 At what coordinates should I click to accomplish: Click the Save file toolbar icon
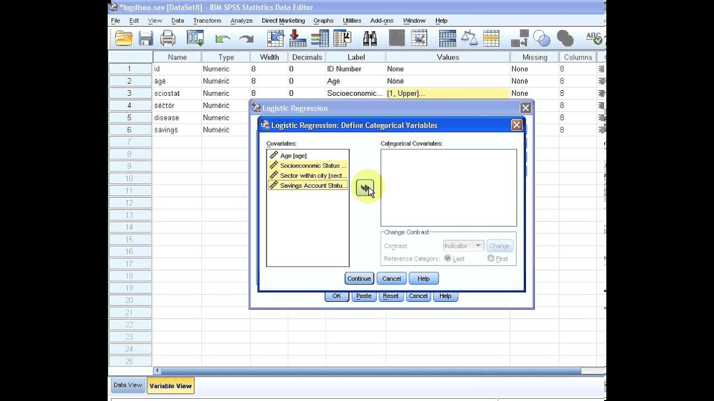(146, 38)
